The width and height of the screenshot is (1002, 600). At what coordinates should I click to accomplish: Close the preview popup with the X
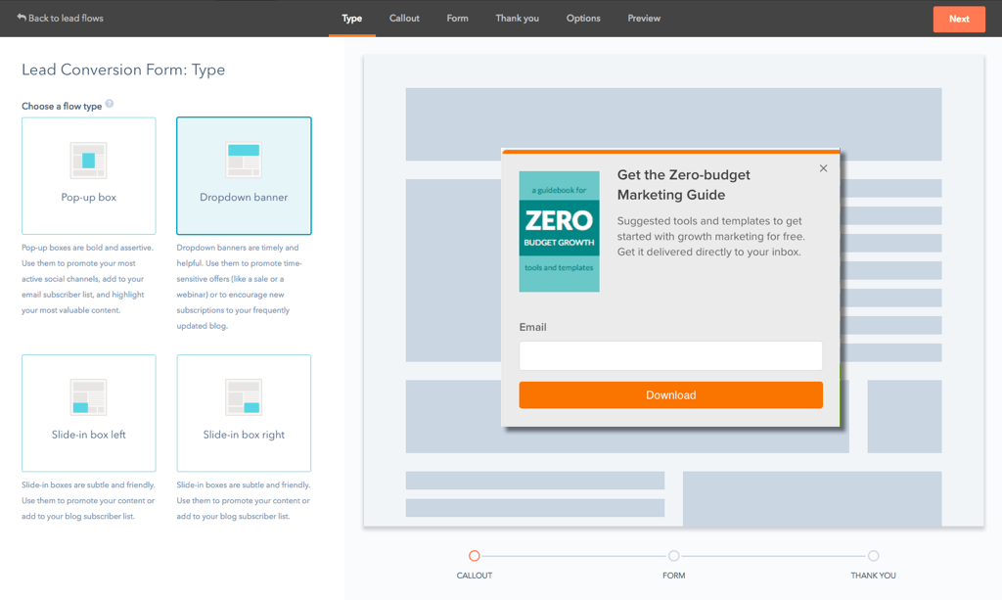pos(823,168)
